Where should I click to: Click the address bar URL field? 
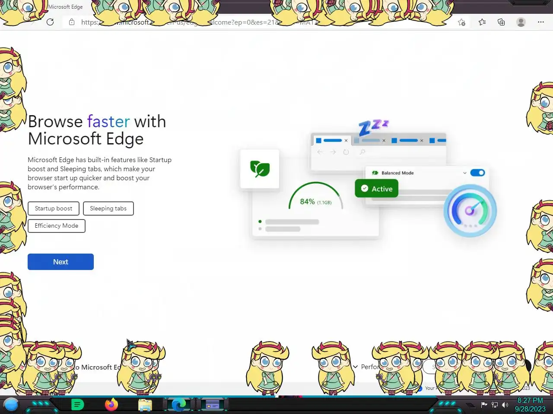pos(266,22)
